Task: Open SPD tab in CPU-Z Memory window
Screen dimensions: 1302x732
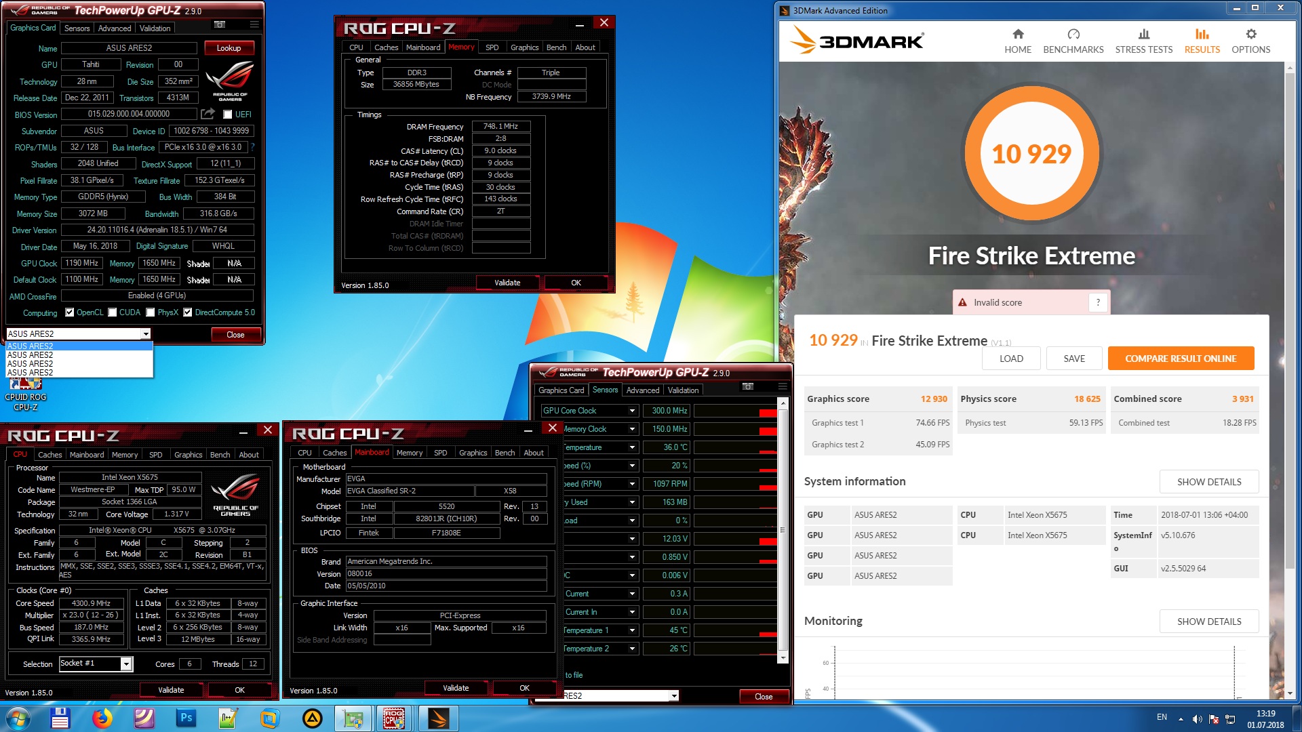Action: click(492, 47)
